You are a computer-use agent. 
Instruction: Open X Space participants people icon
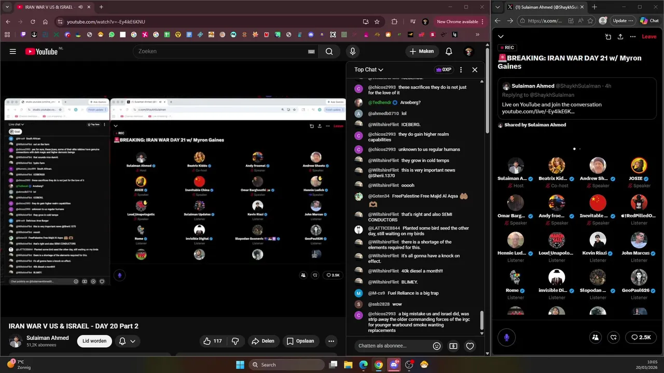[x=596, y=337]
